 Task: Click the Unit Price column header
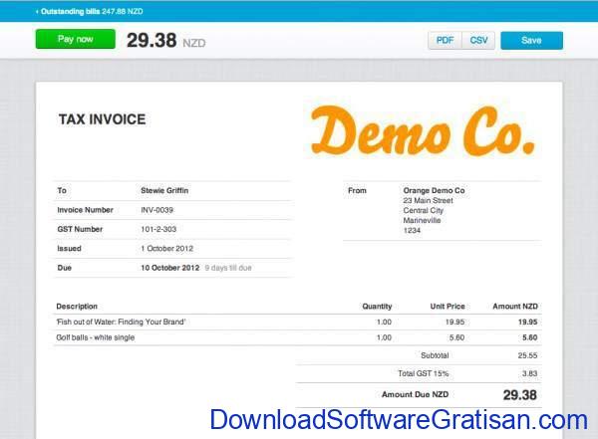448,307
